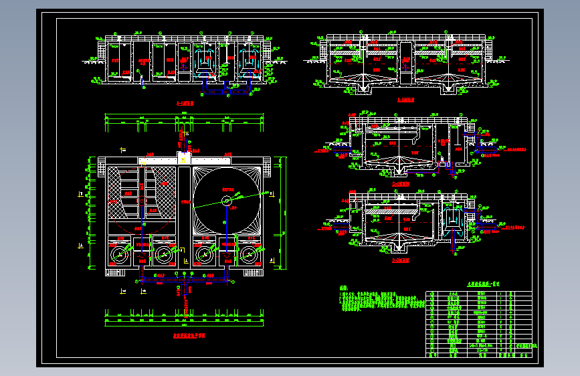The image size is (580, 376).
Task: Click the large circular tank in plan view
Action: [226, 201]
